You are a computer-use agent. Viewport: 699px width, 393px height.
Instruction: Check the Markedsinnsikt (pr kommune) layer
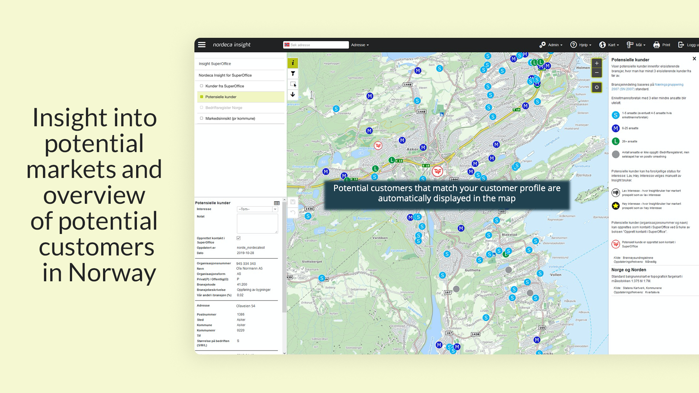pyautogui.click(x=201, y=118)
